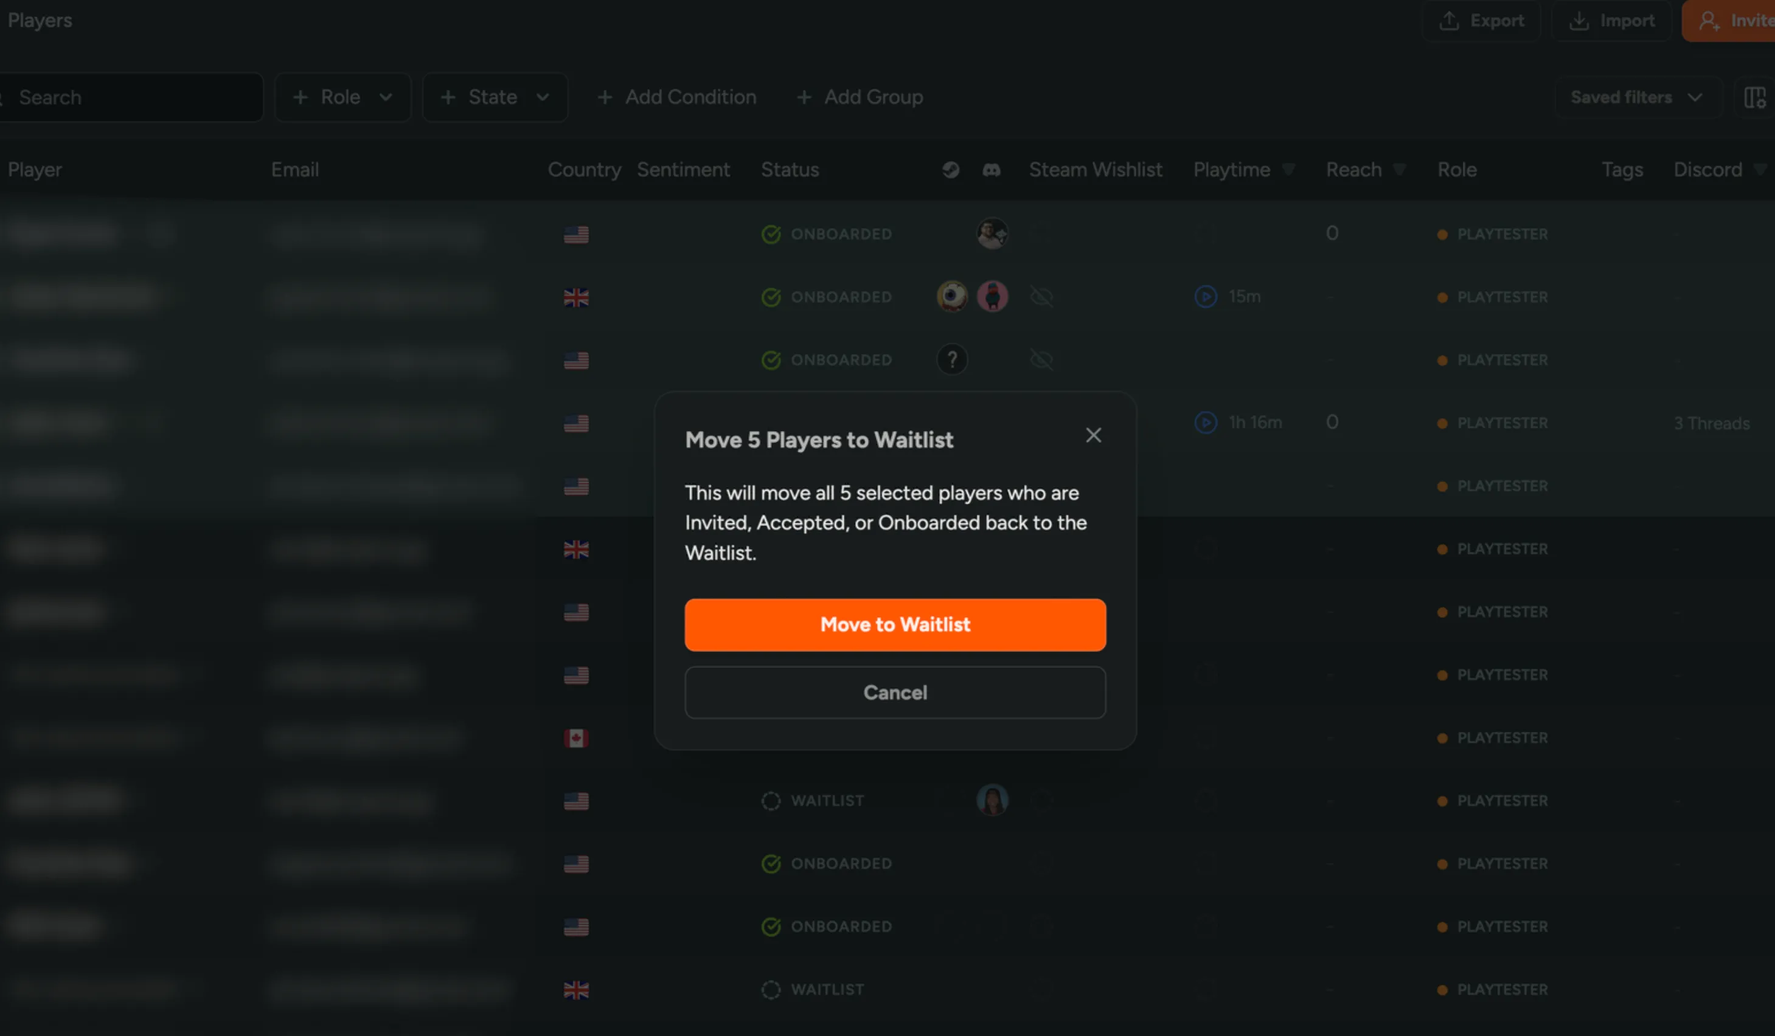Click the Discord icon column header
The image size is (1775, 1036).
coord(992,170)
